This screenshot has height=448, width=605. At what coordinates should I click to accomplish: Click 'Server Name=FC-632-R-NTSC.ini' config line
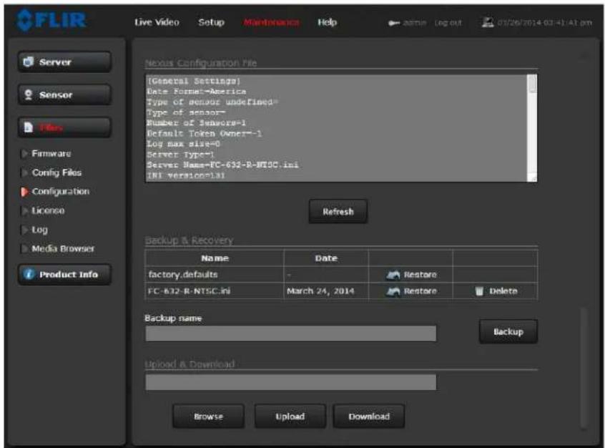coord(222,165)
